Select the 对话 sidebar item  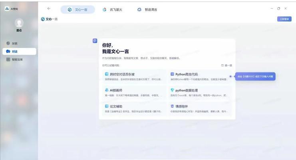coord(19,52)
